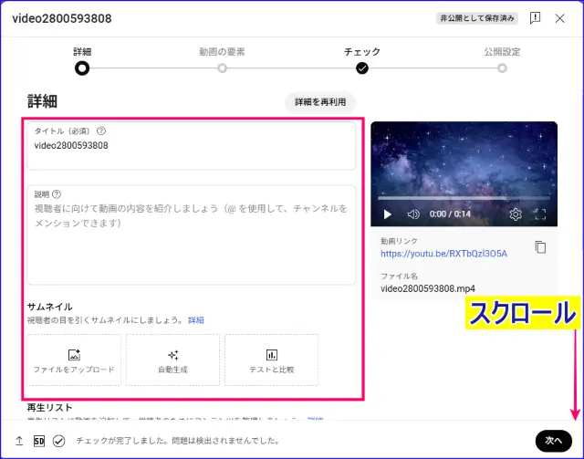Copy the video link
This screenshot has width=584, height=459.
pos(540,247)
